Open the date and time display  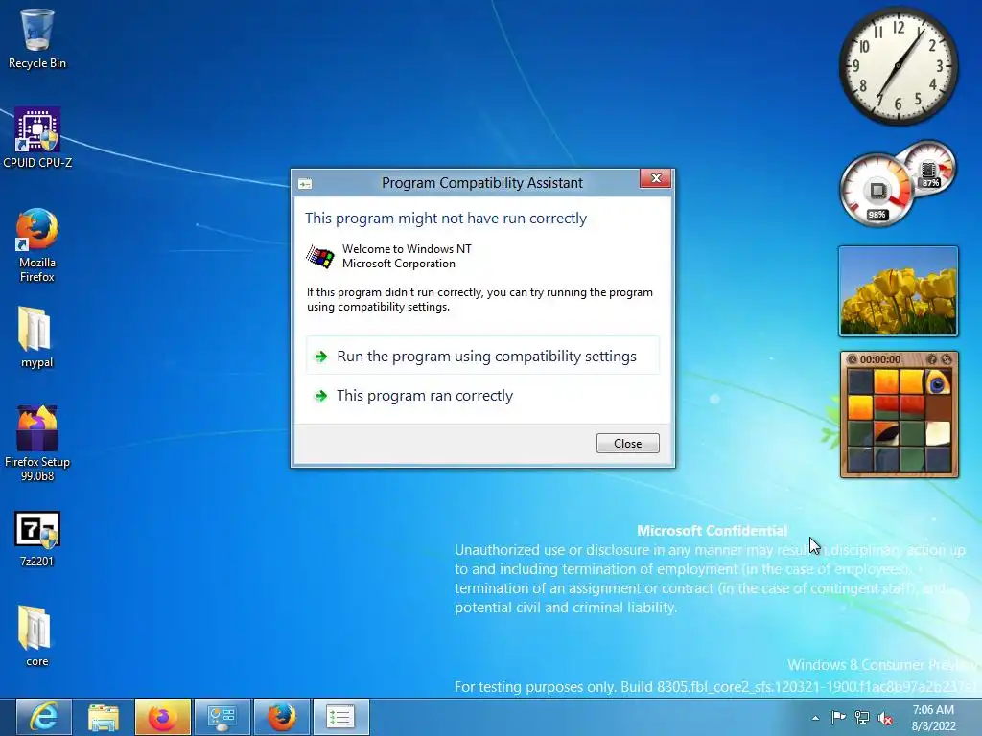(x=933, y=718)
